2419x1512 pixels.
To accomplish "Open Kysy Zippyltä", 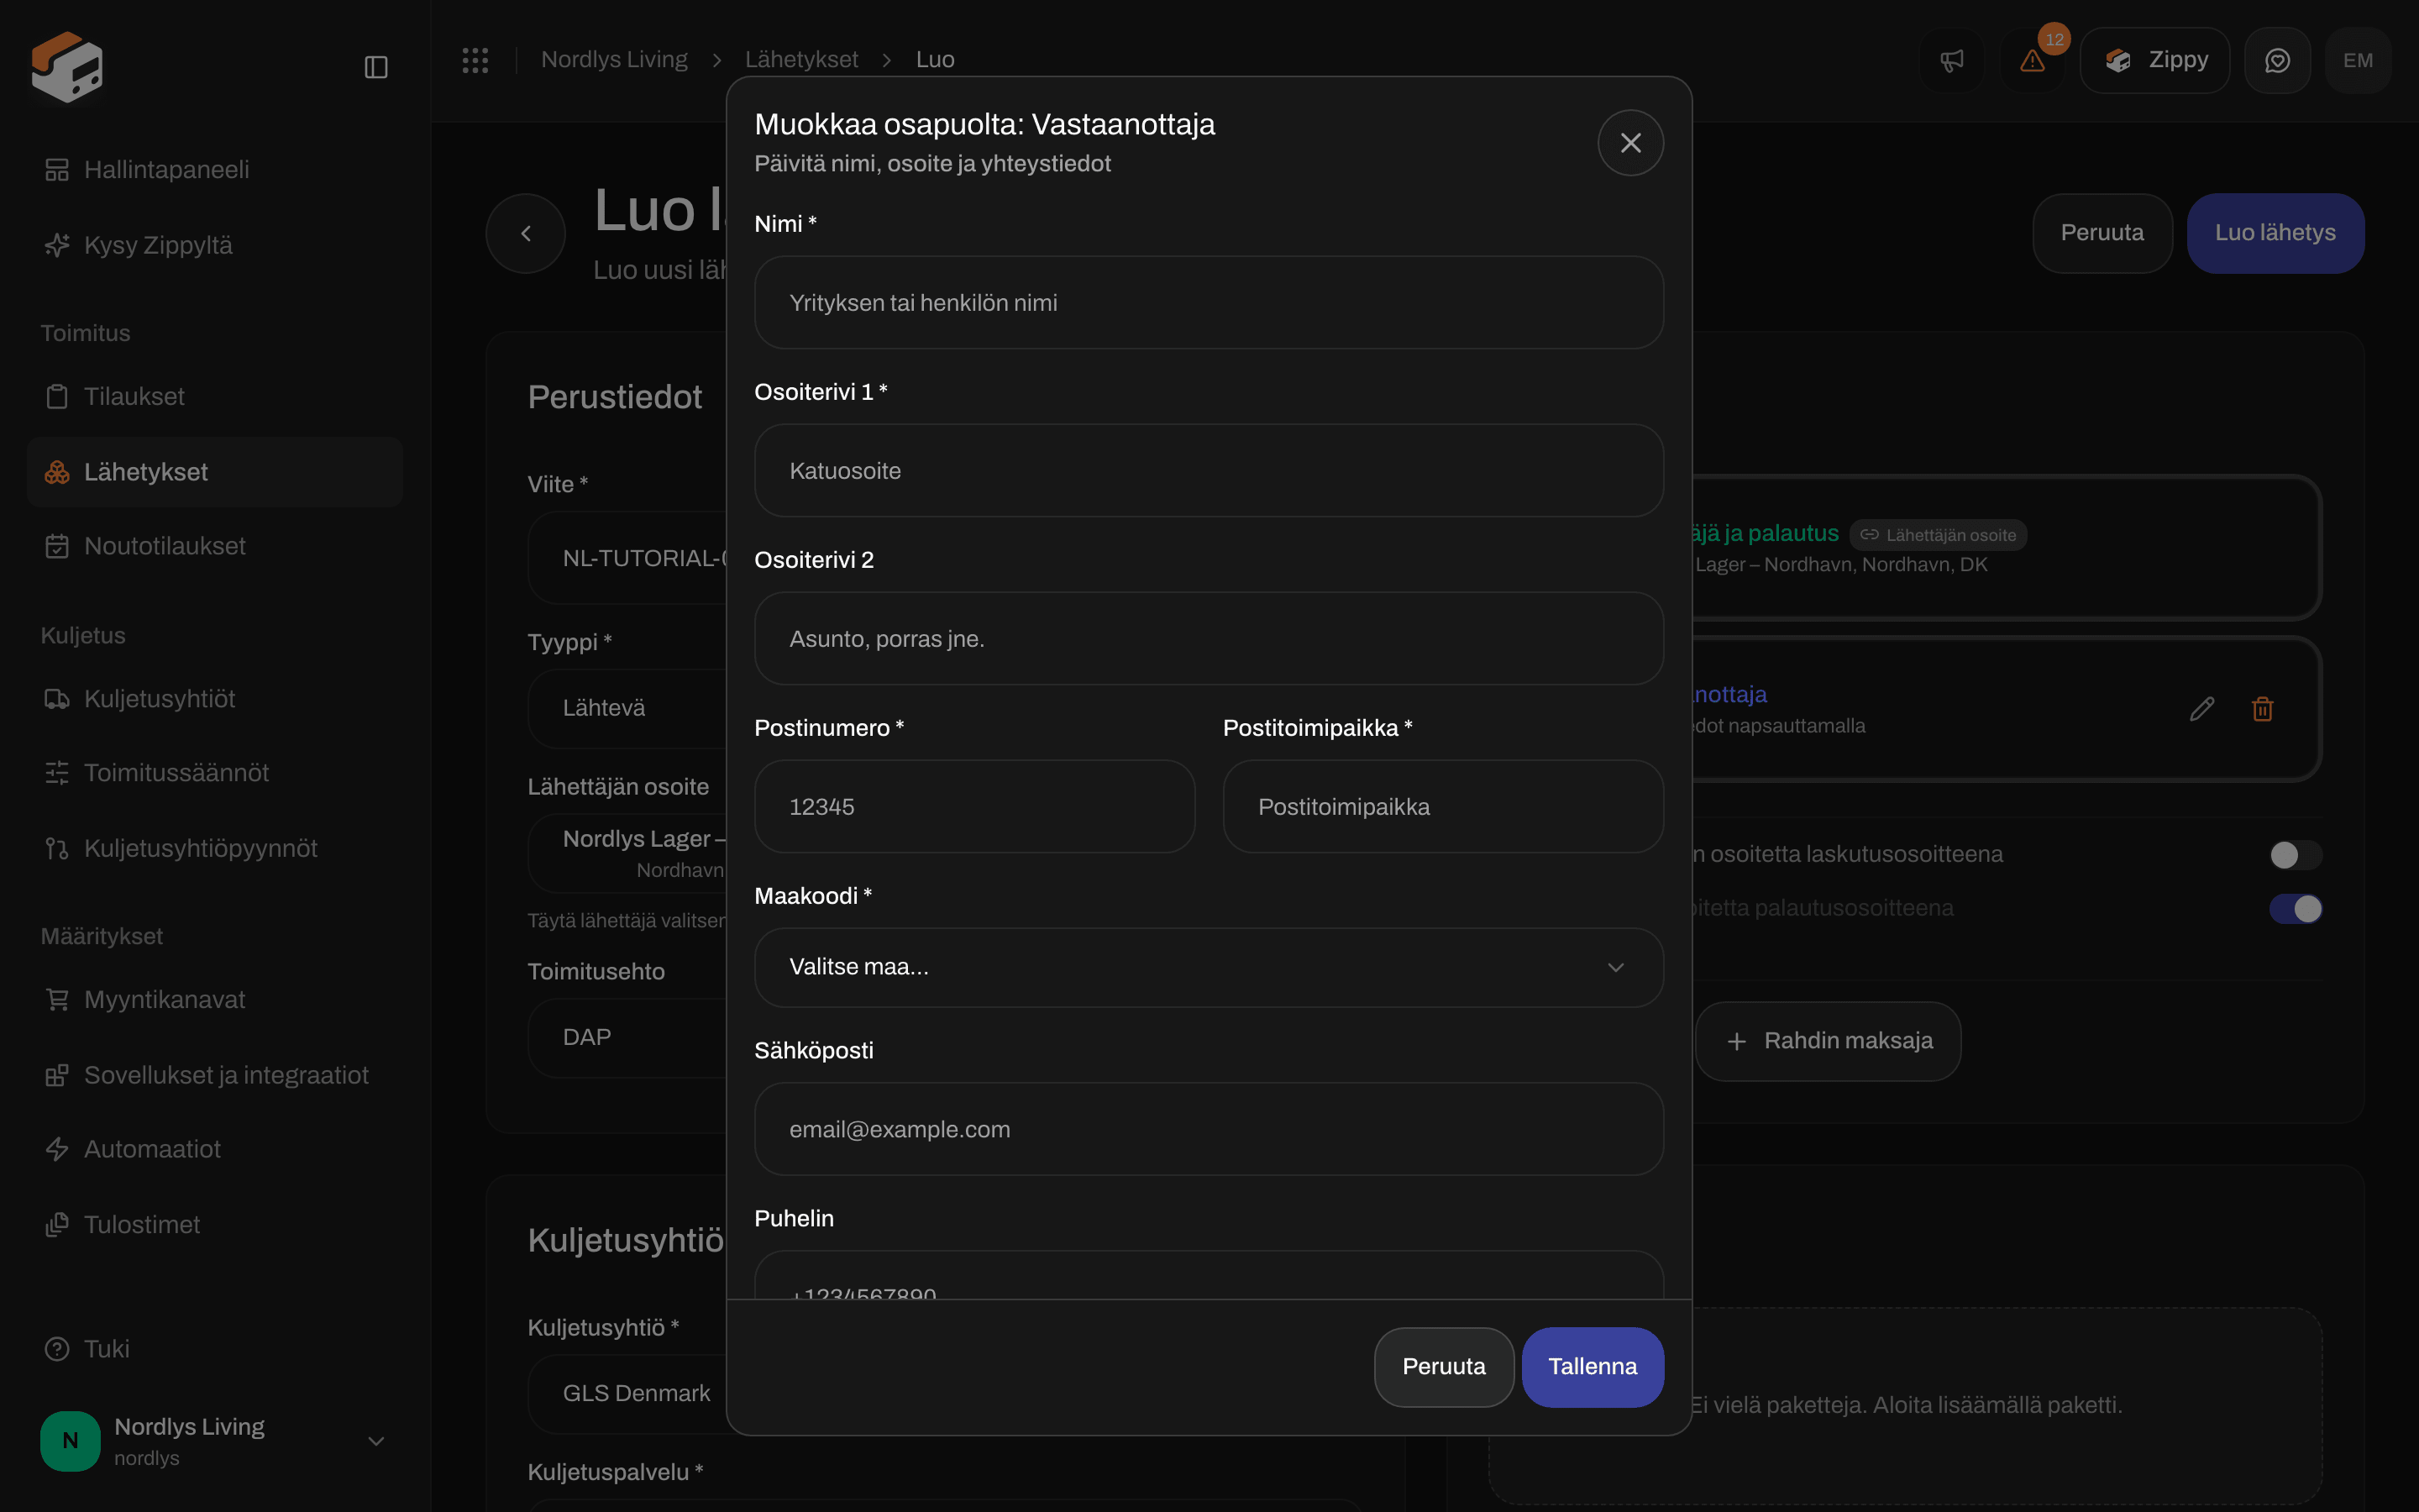I will click(x=215, y=245).
